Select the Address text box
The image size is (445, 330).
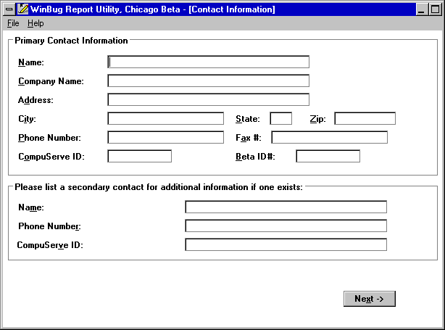pyautogui.click(x=208, y=99)
